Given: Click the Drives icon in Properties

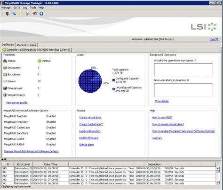Looking at the screenshot, I should (5, 81).
